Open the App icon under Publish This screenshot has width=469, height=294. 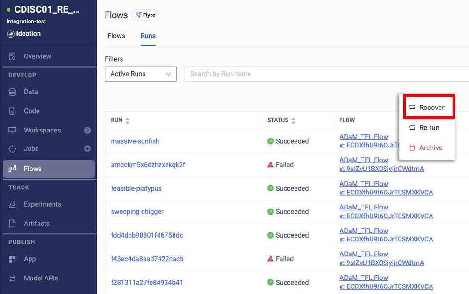coord(12,259)
